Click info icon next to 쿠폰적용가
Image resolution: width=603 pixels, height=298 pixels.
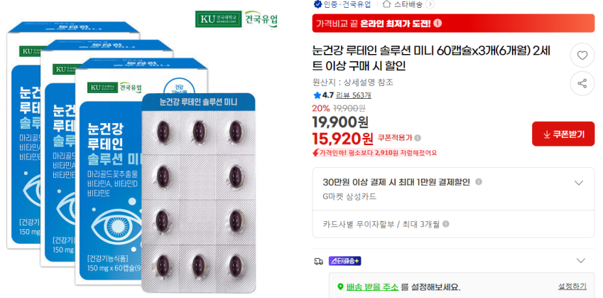click(x=418, y=138)
